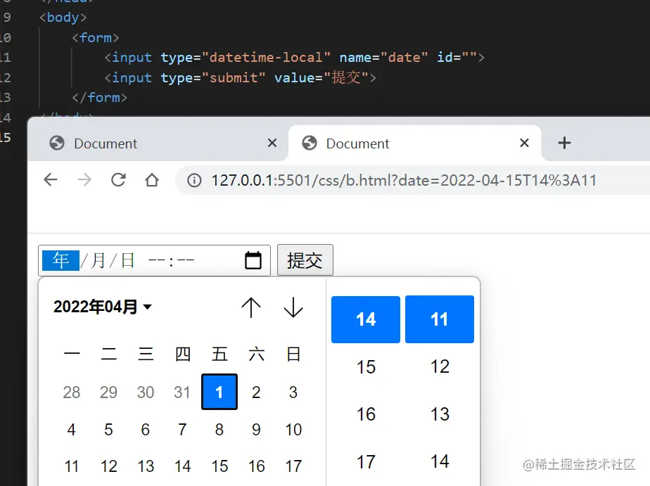The height and width of the screenshot is (486, 650).
Task: Click the datetime-local code line in editor
Action: 294,57
